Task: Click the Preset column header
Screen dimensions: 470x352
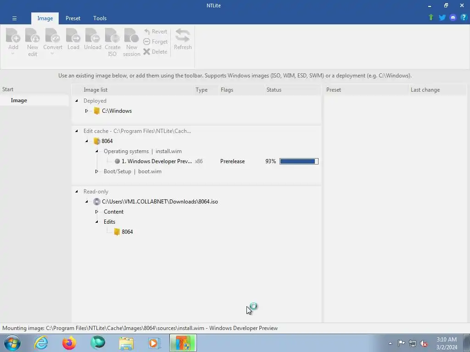Action: click(366, 90)
